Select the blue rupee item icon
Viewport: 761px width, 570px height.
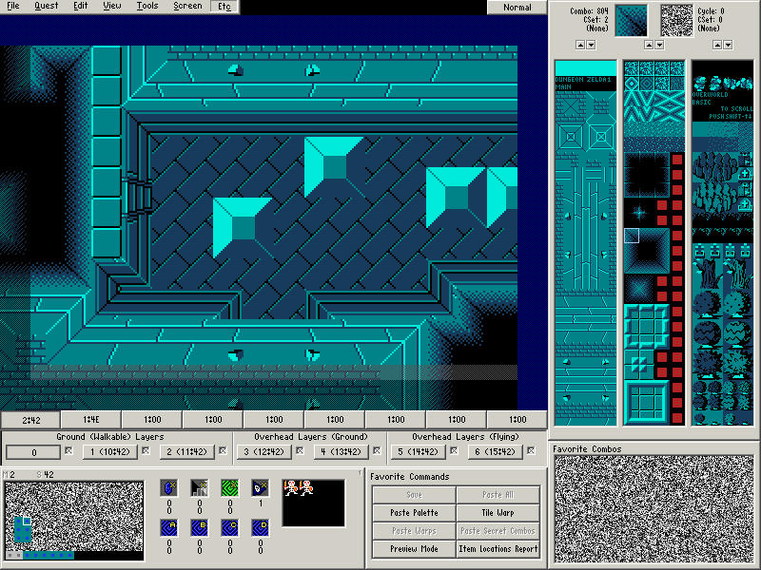(169, 487)
